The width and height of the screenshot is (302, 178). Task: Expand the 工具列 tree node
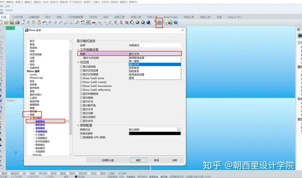pos(28,98)
